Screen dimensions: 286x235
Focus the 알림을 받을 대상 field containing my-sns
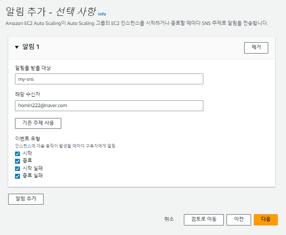pyautogui.click(x=109, y=79)
